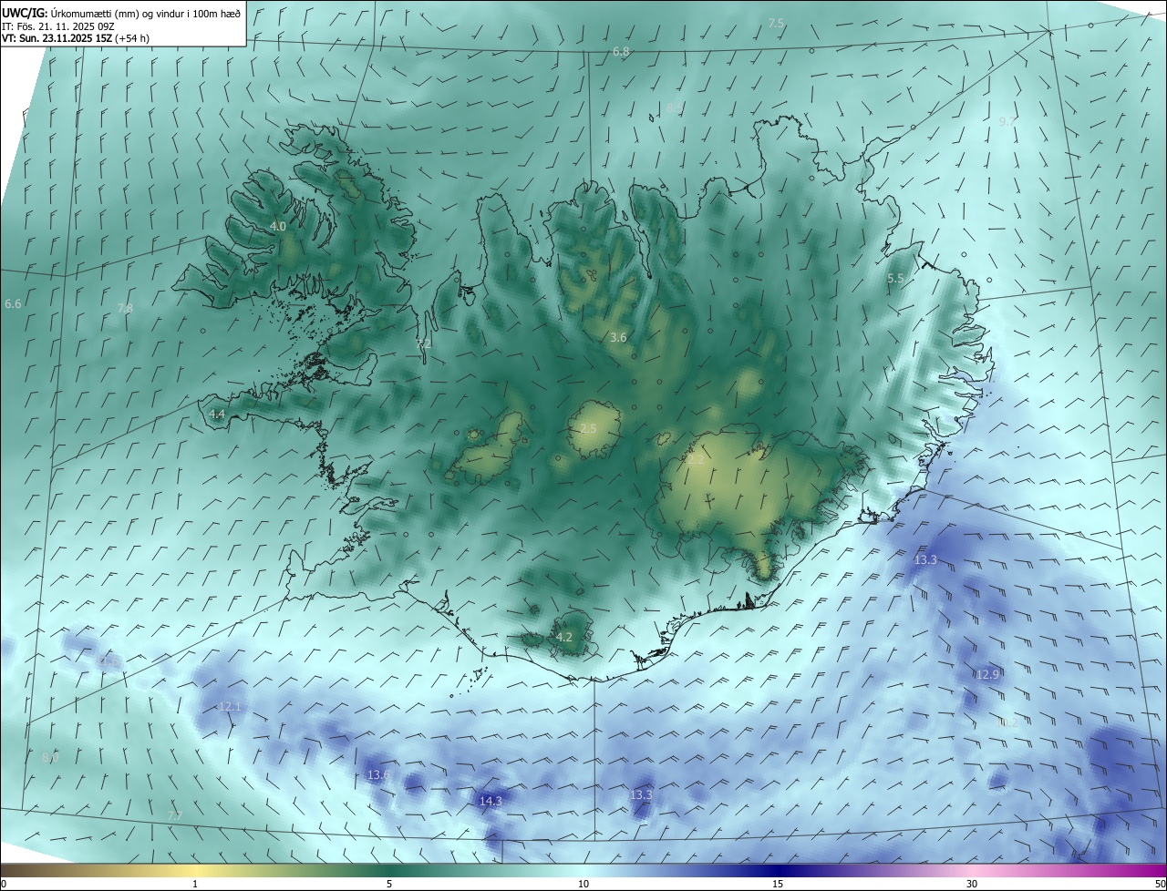
Task: Click the 'VT: Sun. 23.11.2025 15Z (+54 h)' line
Action: pyautogui.click(x=76, y=38)
